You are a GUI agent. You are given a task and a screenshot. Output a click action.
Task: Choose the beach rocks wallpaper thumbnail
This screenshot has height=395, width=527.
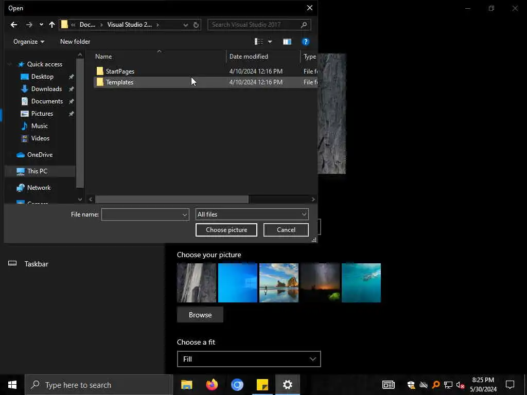[278, 283]
